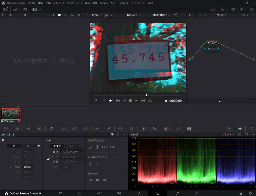The image size is (256, 196).
Task: Open project settings gear icon
Action: (250, 193)
